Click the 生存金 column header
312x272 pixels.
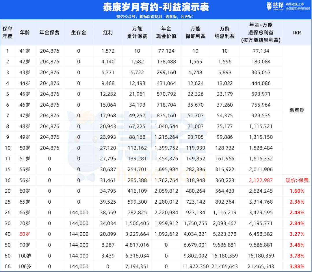coord(79,32)
